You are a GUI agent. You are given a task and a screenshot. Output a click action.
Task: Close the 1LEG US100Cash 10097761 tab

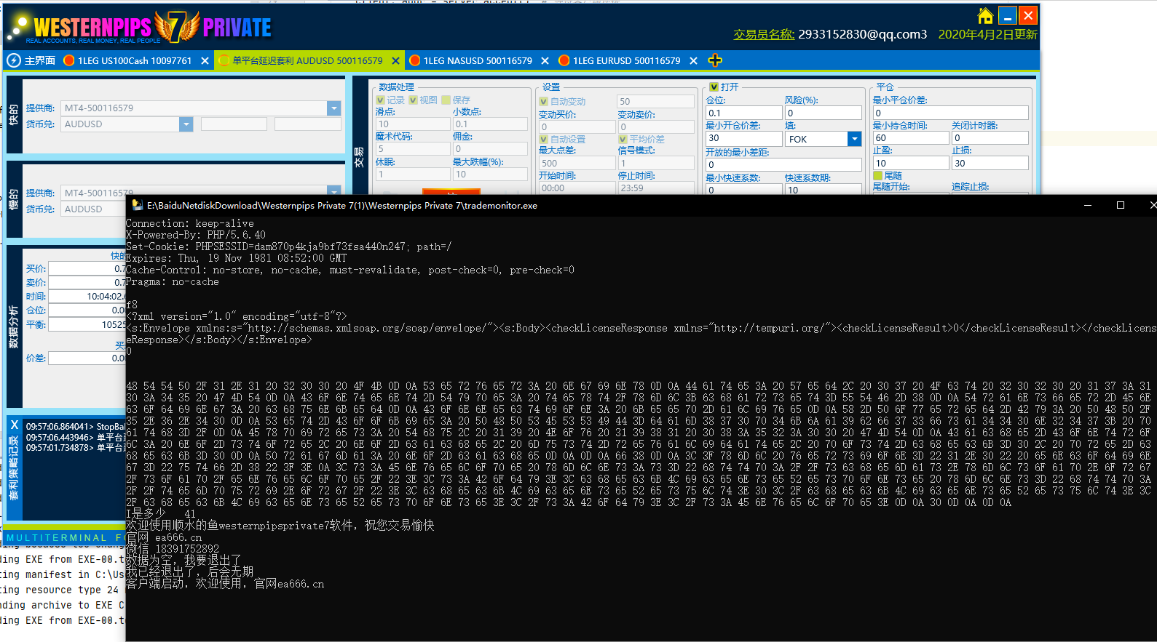[205, 61]
